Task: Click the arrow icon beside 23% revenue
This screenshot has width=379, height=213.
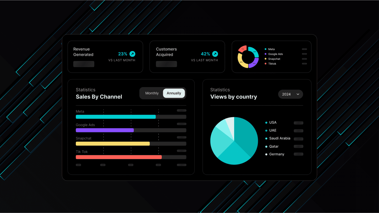Action: 132,54
